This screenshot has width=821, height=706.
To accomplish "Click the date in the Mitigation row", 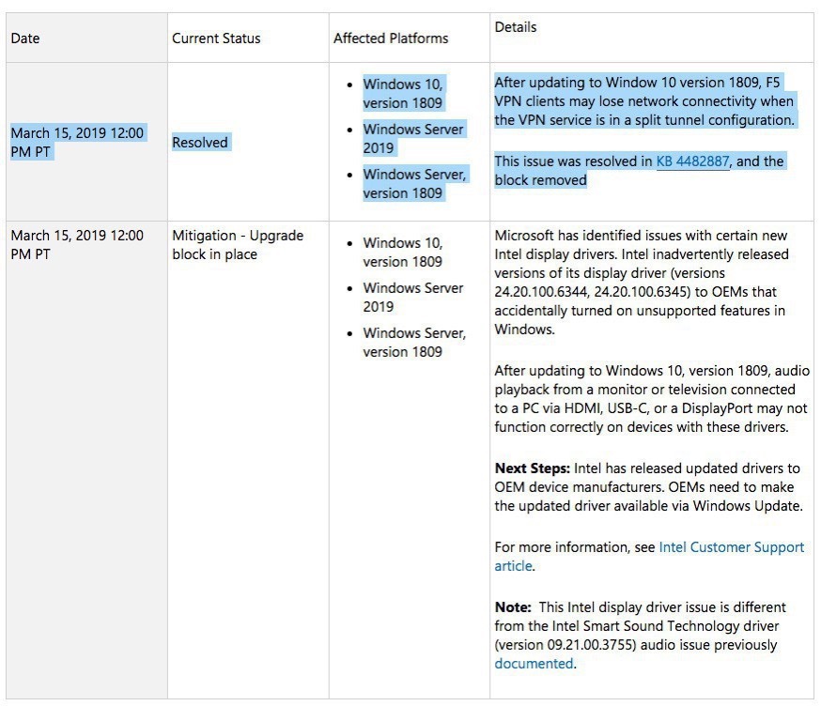I will pos(77,244).
